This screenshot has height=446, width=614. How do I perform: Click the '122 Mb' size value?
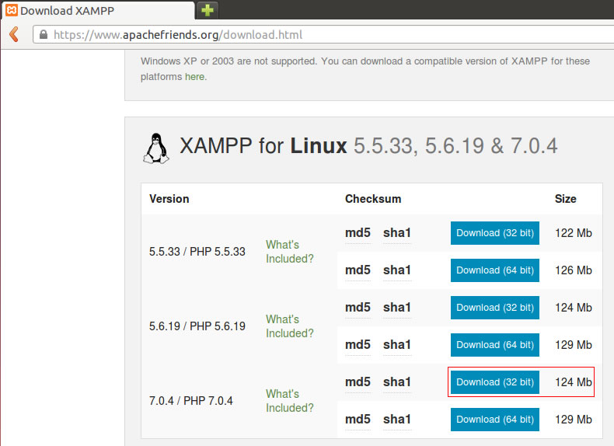tap(574, 233)
